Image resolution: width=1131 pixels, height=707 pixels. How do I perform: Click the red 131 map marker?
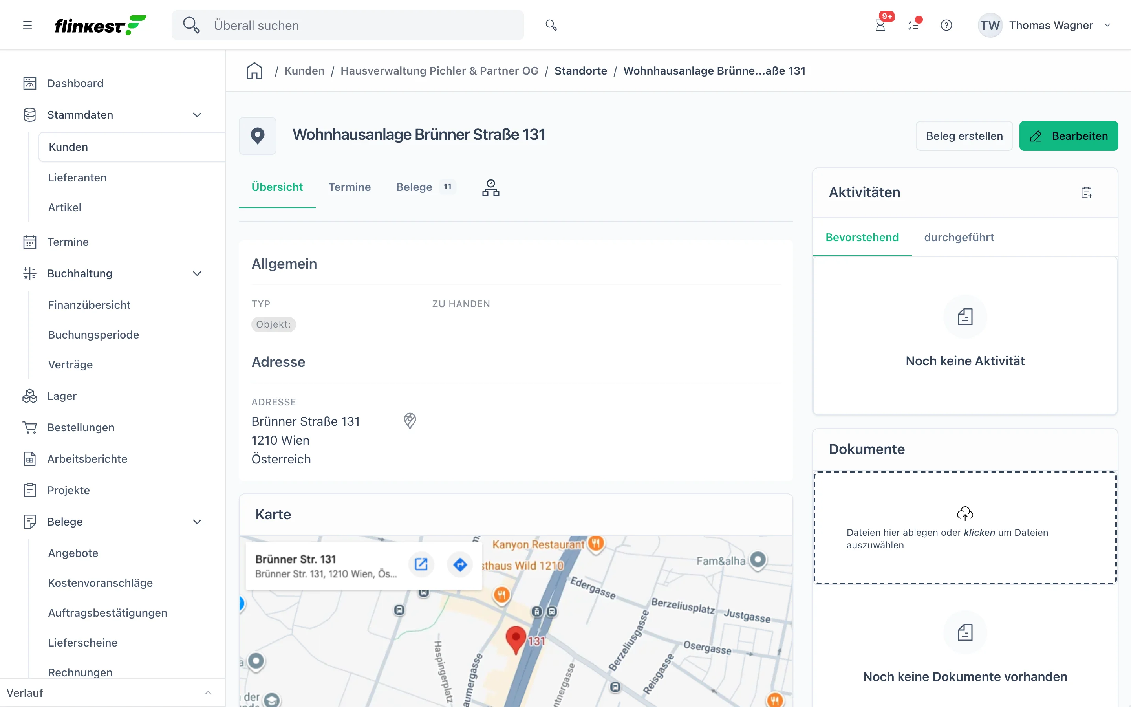pyautogui.click(x=516, y=640)
